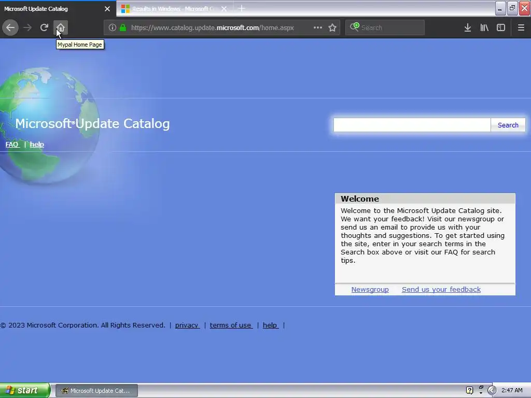Open the terms of use link
The image size is (531, 398).
(231, 325)
